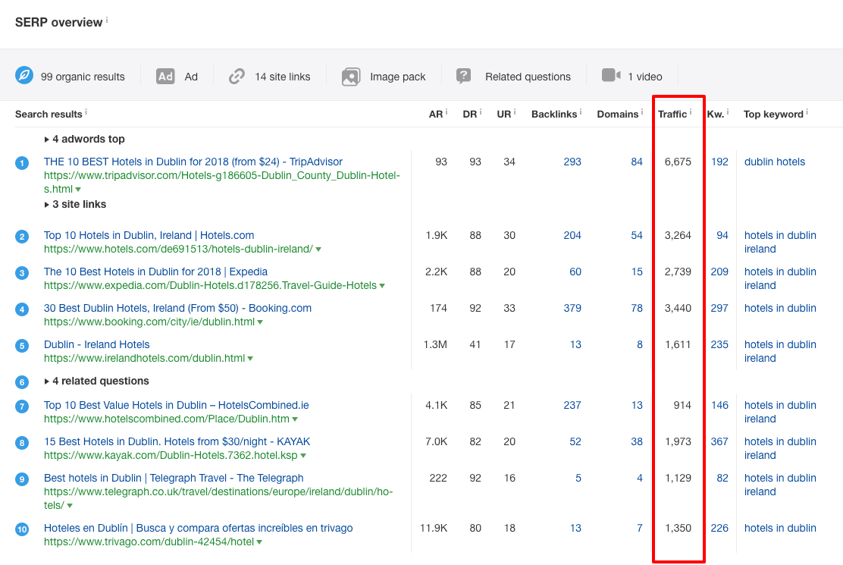Image resolution: width=843 pixels, height=565 pixels.
Task: Click the Related questions bubble icon
Action: (463, 76)
